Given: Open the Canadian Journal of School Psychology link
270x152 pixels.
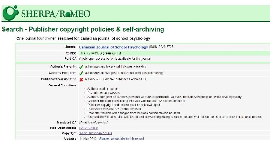Looking at the screenshot, I should (x=113, y=47).
